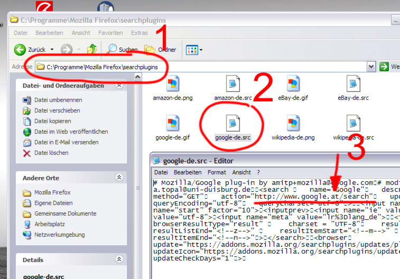Click the task pane scroll-up arrow

click(x=138, y=77)
